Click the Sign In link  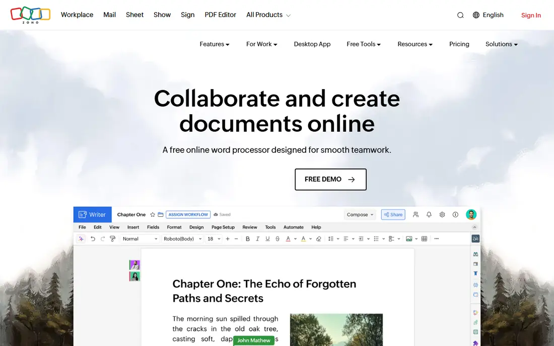(531, 15)
